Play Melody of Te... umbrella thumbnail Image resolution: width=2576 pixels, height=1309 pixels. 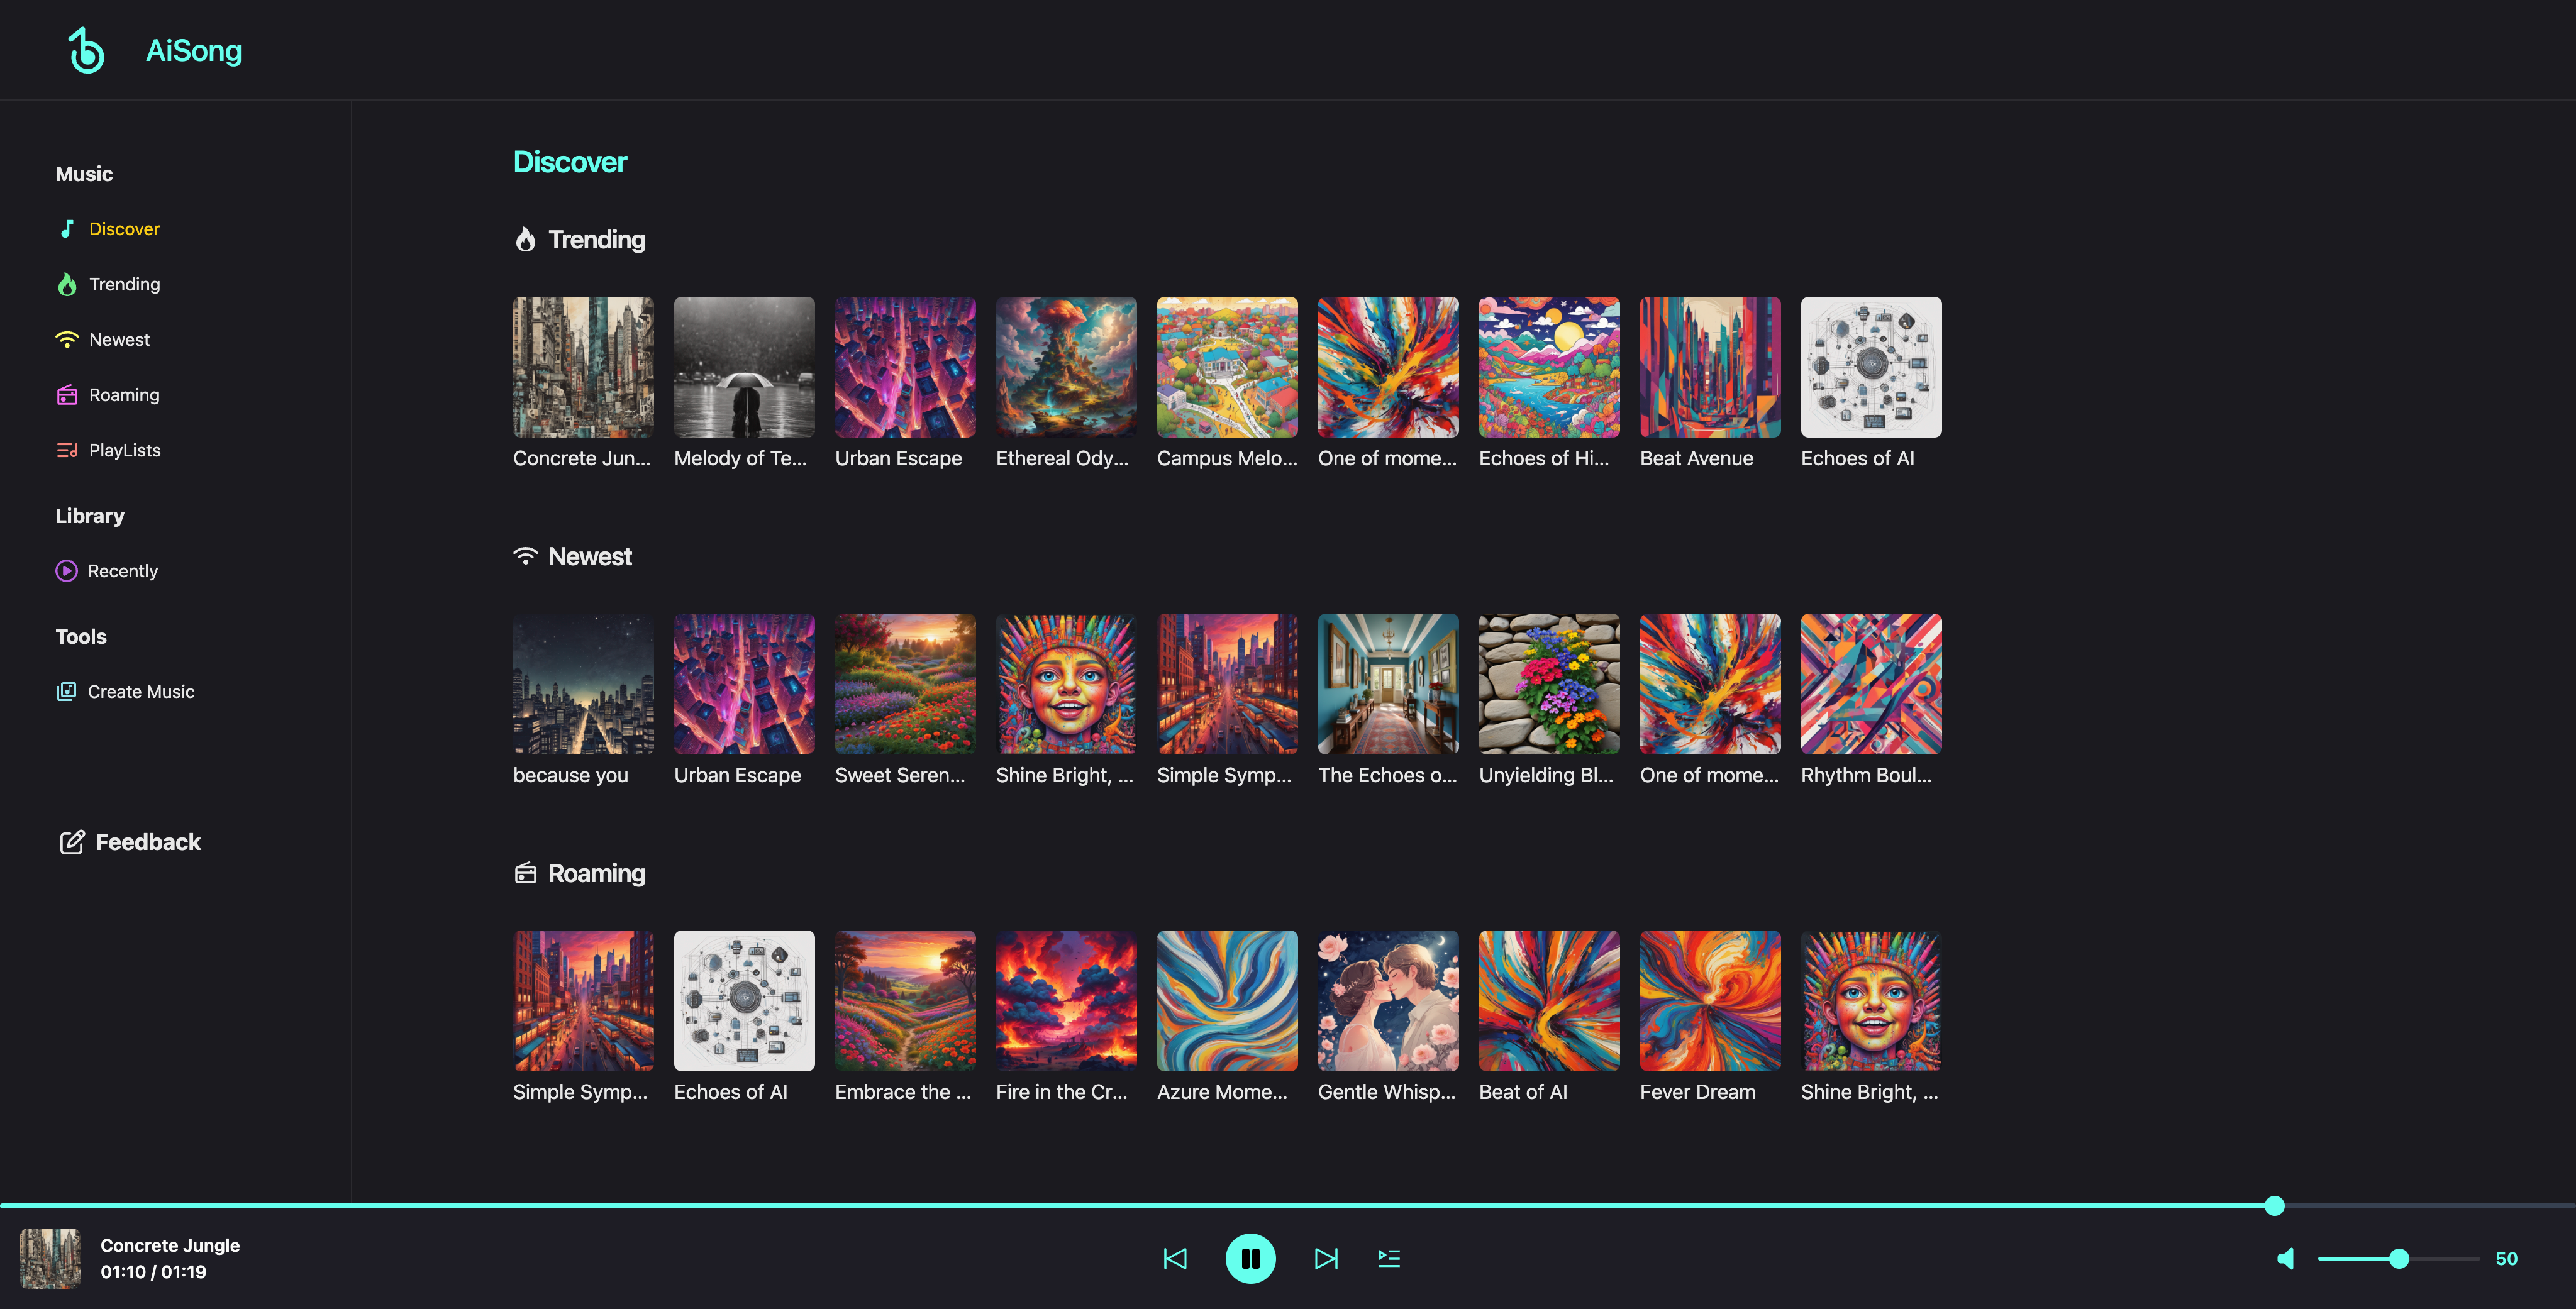click(744, 367)
